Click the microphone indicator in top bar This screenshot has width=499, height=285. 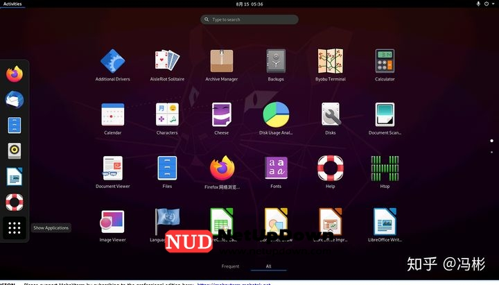(478, 4)
